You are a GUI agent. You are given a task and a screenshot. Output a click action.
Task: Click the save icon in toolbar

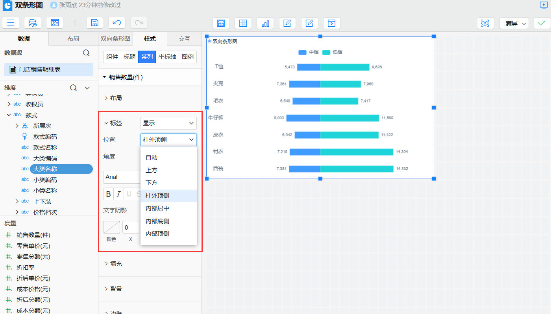94,23
